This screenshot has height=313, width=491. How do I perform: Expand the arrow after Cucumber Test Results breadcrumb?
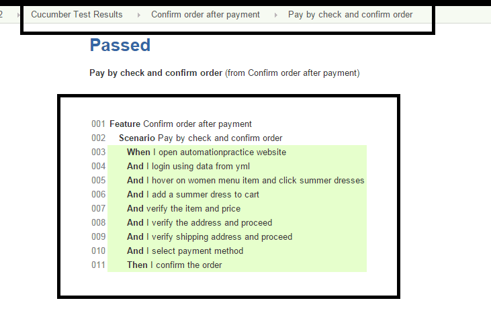tap(139, 15)
